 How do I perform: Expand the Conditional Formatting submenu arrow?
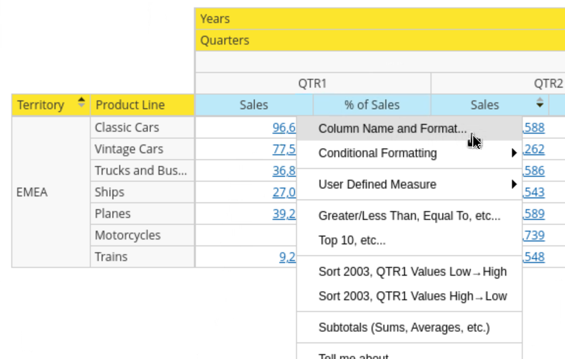514,153
